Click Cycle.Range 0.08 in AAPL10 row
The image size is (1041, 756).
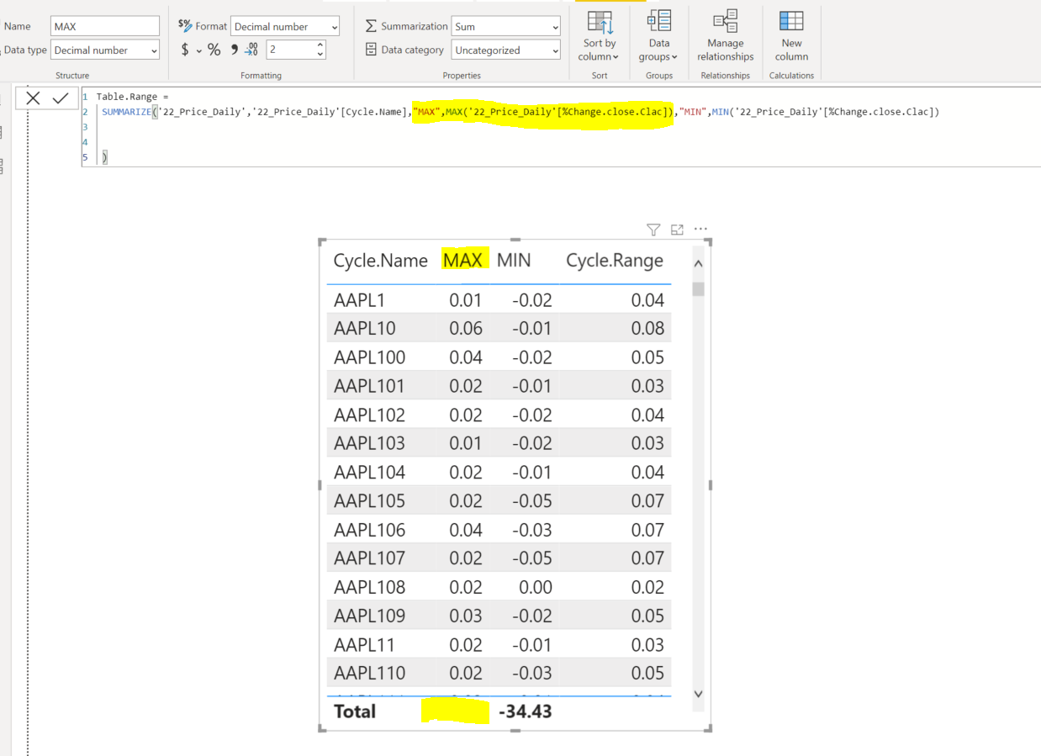click(647, 328)
